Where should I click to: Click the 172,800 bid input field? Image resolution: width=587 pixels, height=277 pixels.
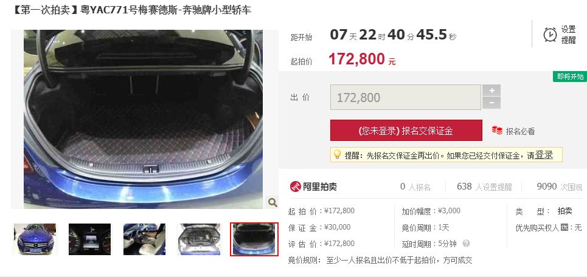click(x=406, y=97)
